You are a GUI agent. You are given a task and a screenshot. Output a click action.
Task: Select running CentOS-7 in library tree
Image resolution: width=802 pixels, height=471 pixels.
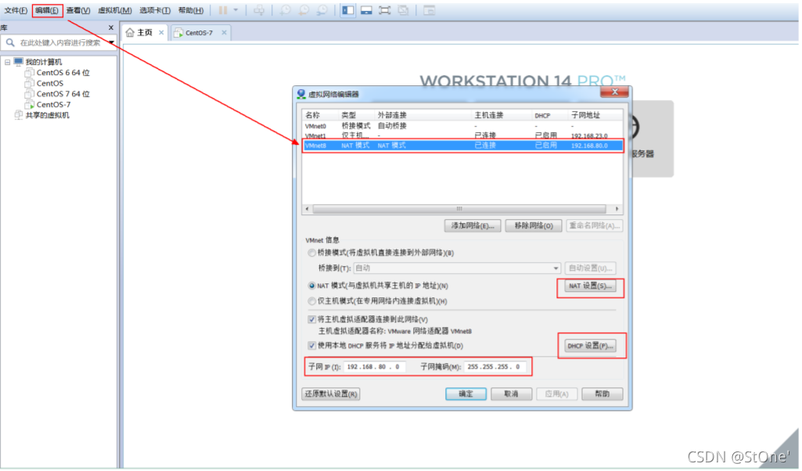pyautogui.click(x=53, y=105)
